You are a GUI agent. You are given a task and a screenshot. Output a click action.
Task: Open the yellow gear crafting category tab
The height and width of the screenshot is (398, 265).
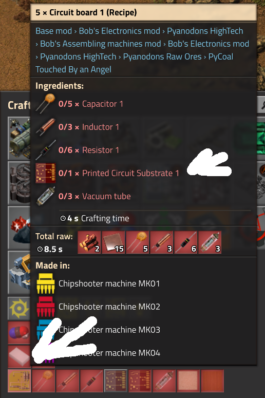pyautogui.click(x=19, y=309)
